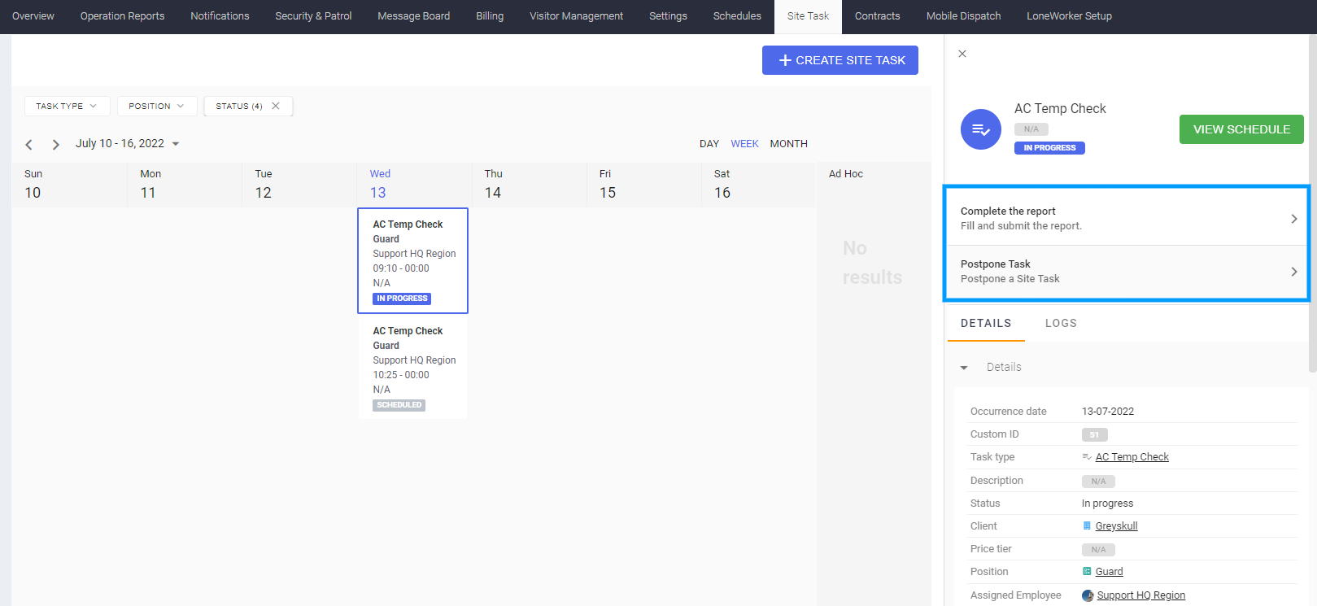
Task: Open the Overview tab
Action: click(33, 16)
